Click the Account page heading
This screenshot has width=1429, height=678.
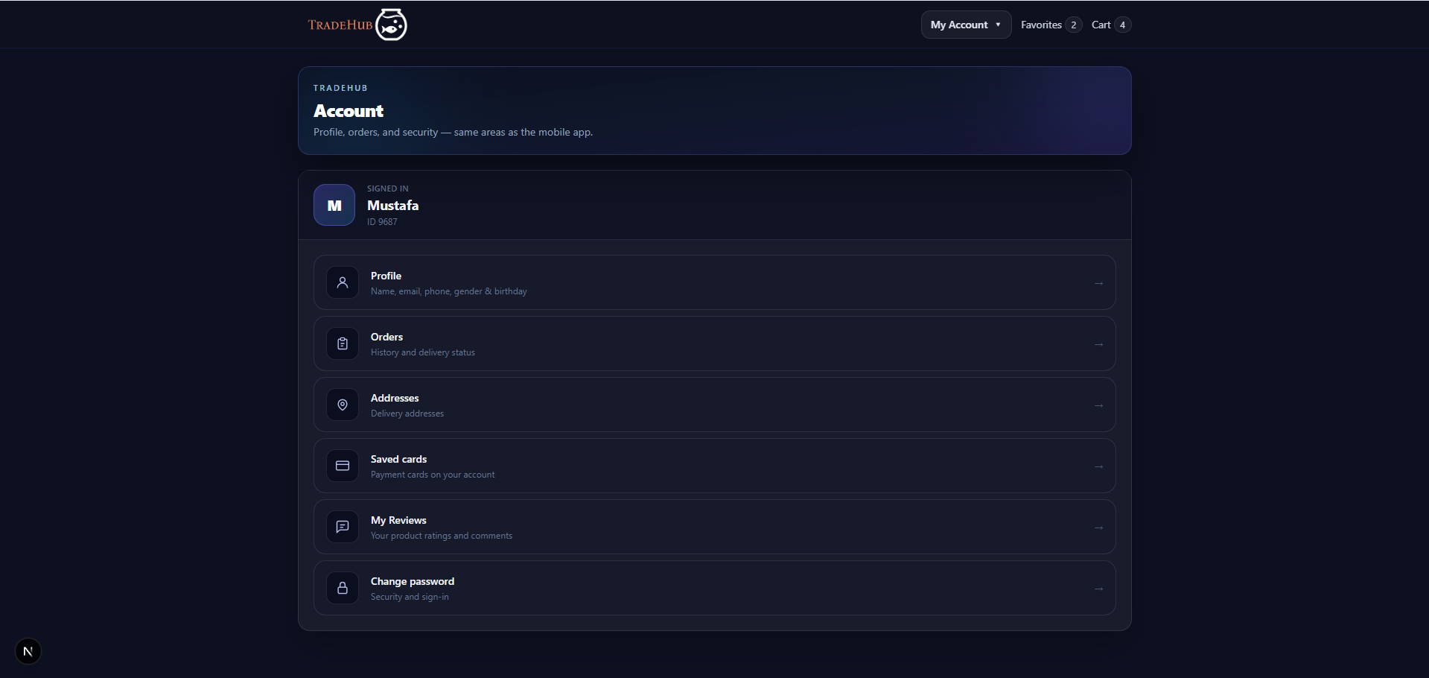[x=349, y=111]
